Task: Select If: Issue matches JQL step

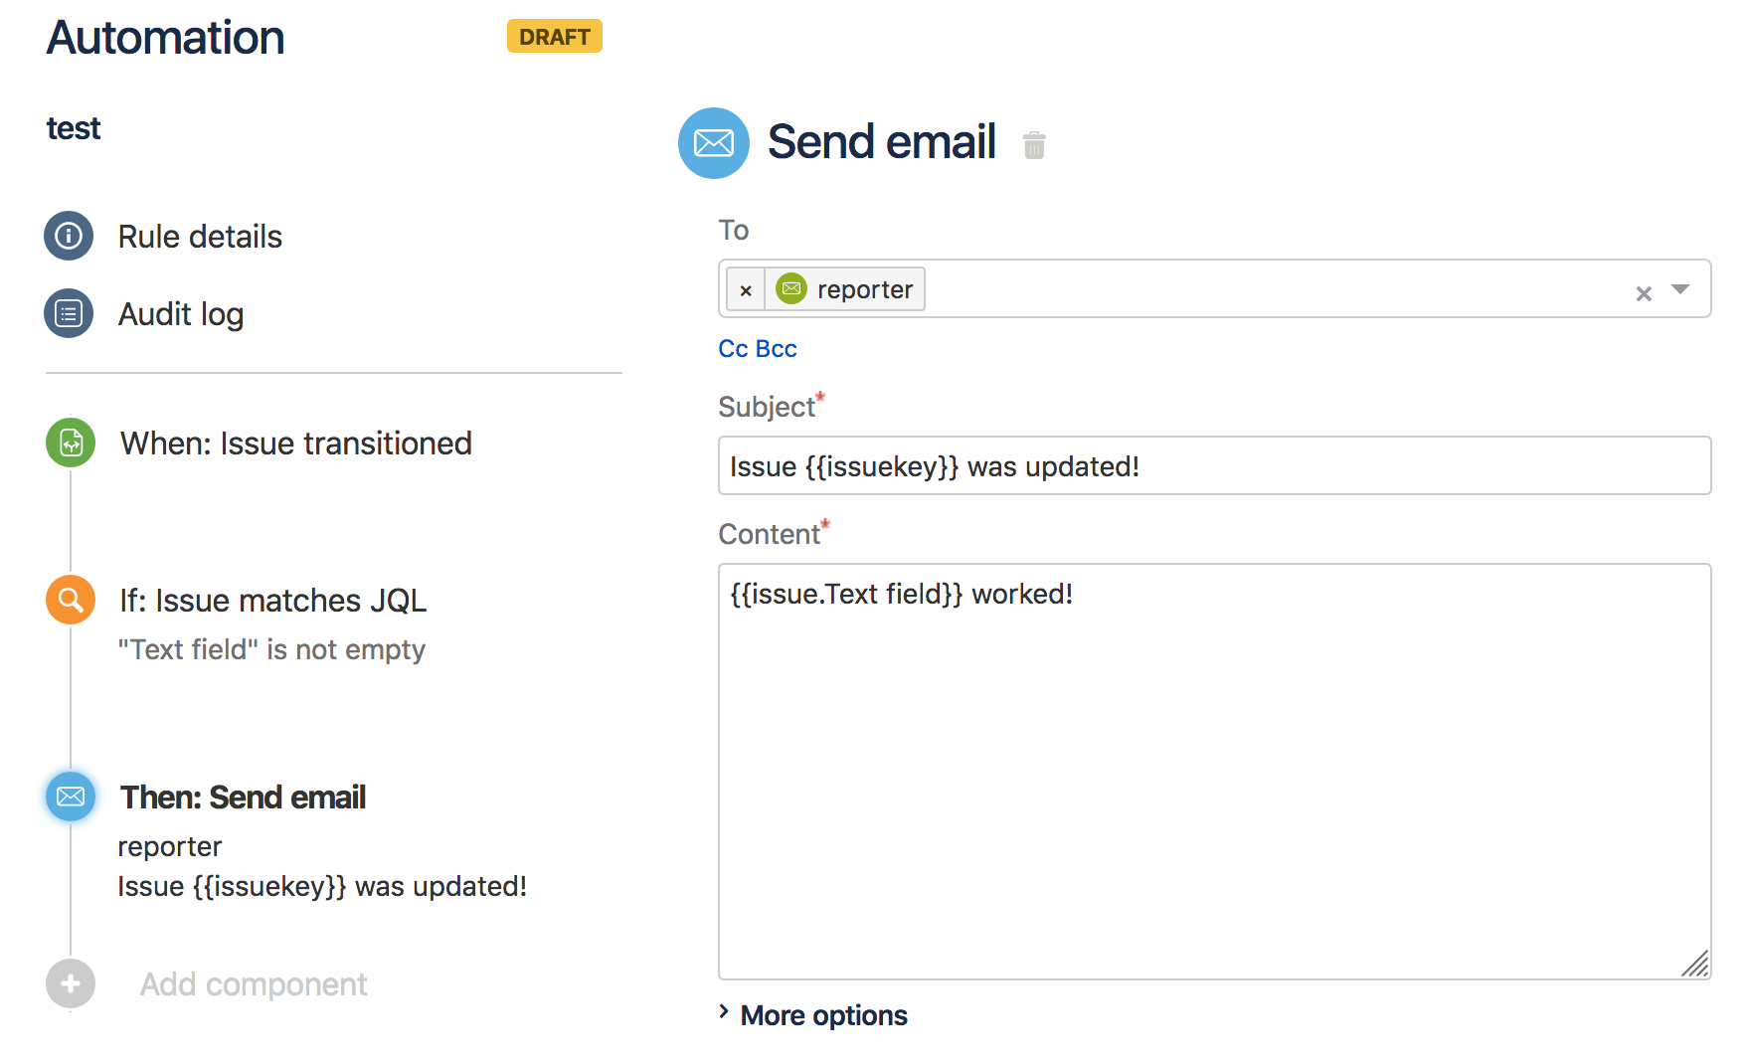Action: [x=273, y=601]
